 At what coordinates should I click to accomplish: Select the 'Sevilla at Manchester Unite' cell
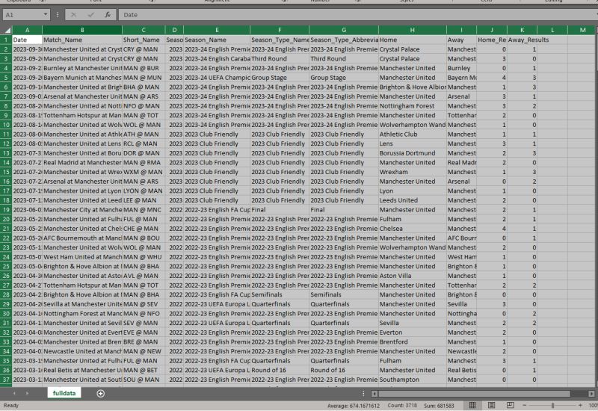pyautogui.click(x=82, y=304)
